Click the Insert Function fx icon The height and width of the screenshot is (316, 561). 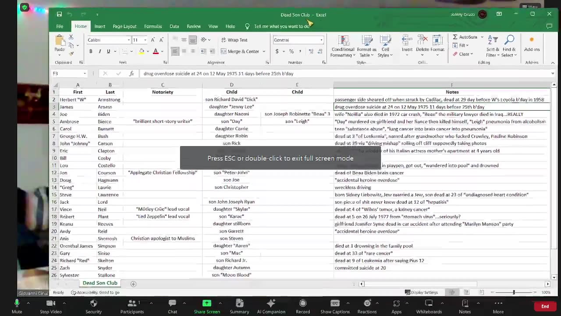click(131, 74)
